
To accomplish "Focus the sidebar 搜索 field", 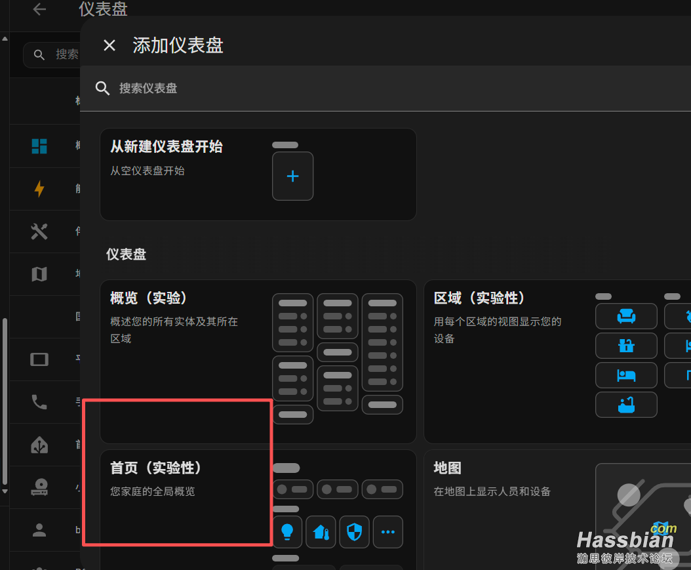I will pos(52,54).
